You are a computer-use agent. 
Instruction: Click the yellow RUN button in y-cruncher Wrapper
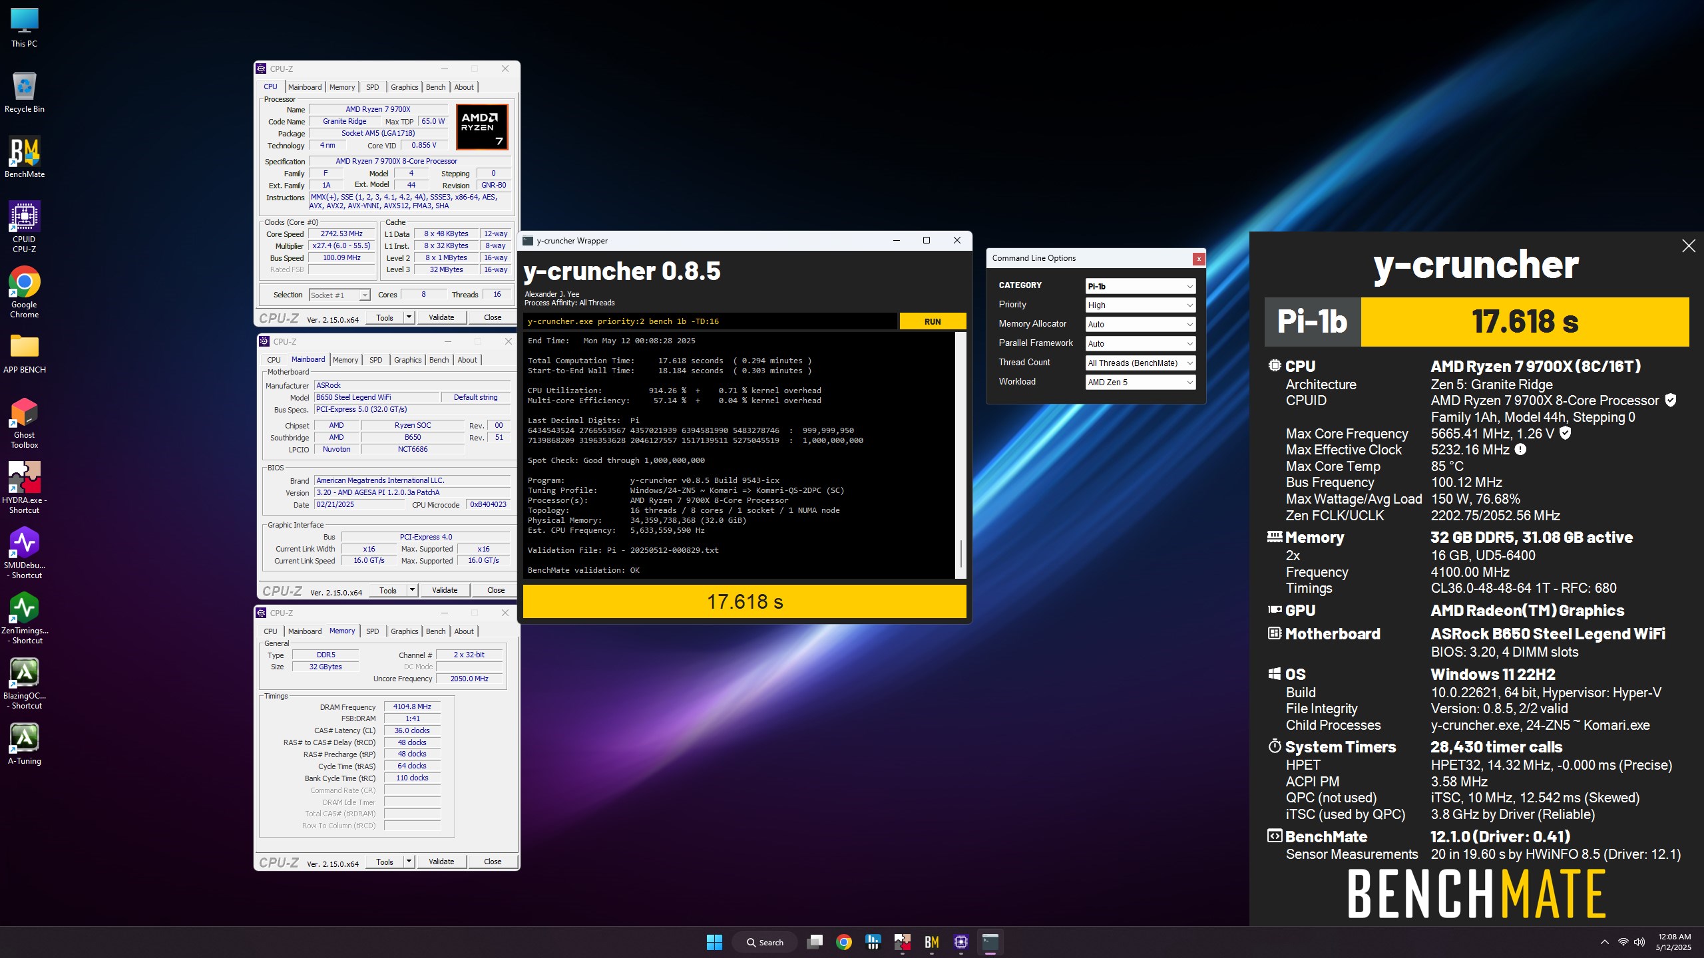coord(933,321)
